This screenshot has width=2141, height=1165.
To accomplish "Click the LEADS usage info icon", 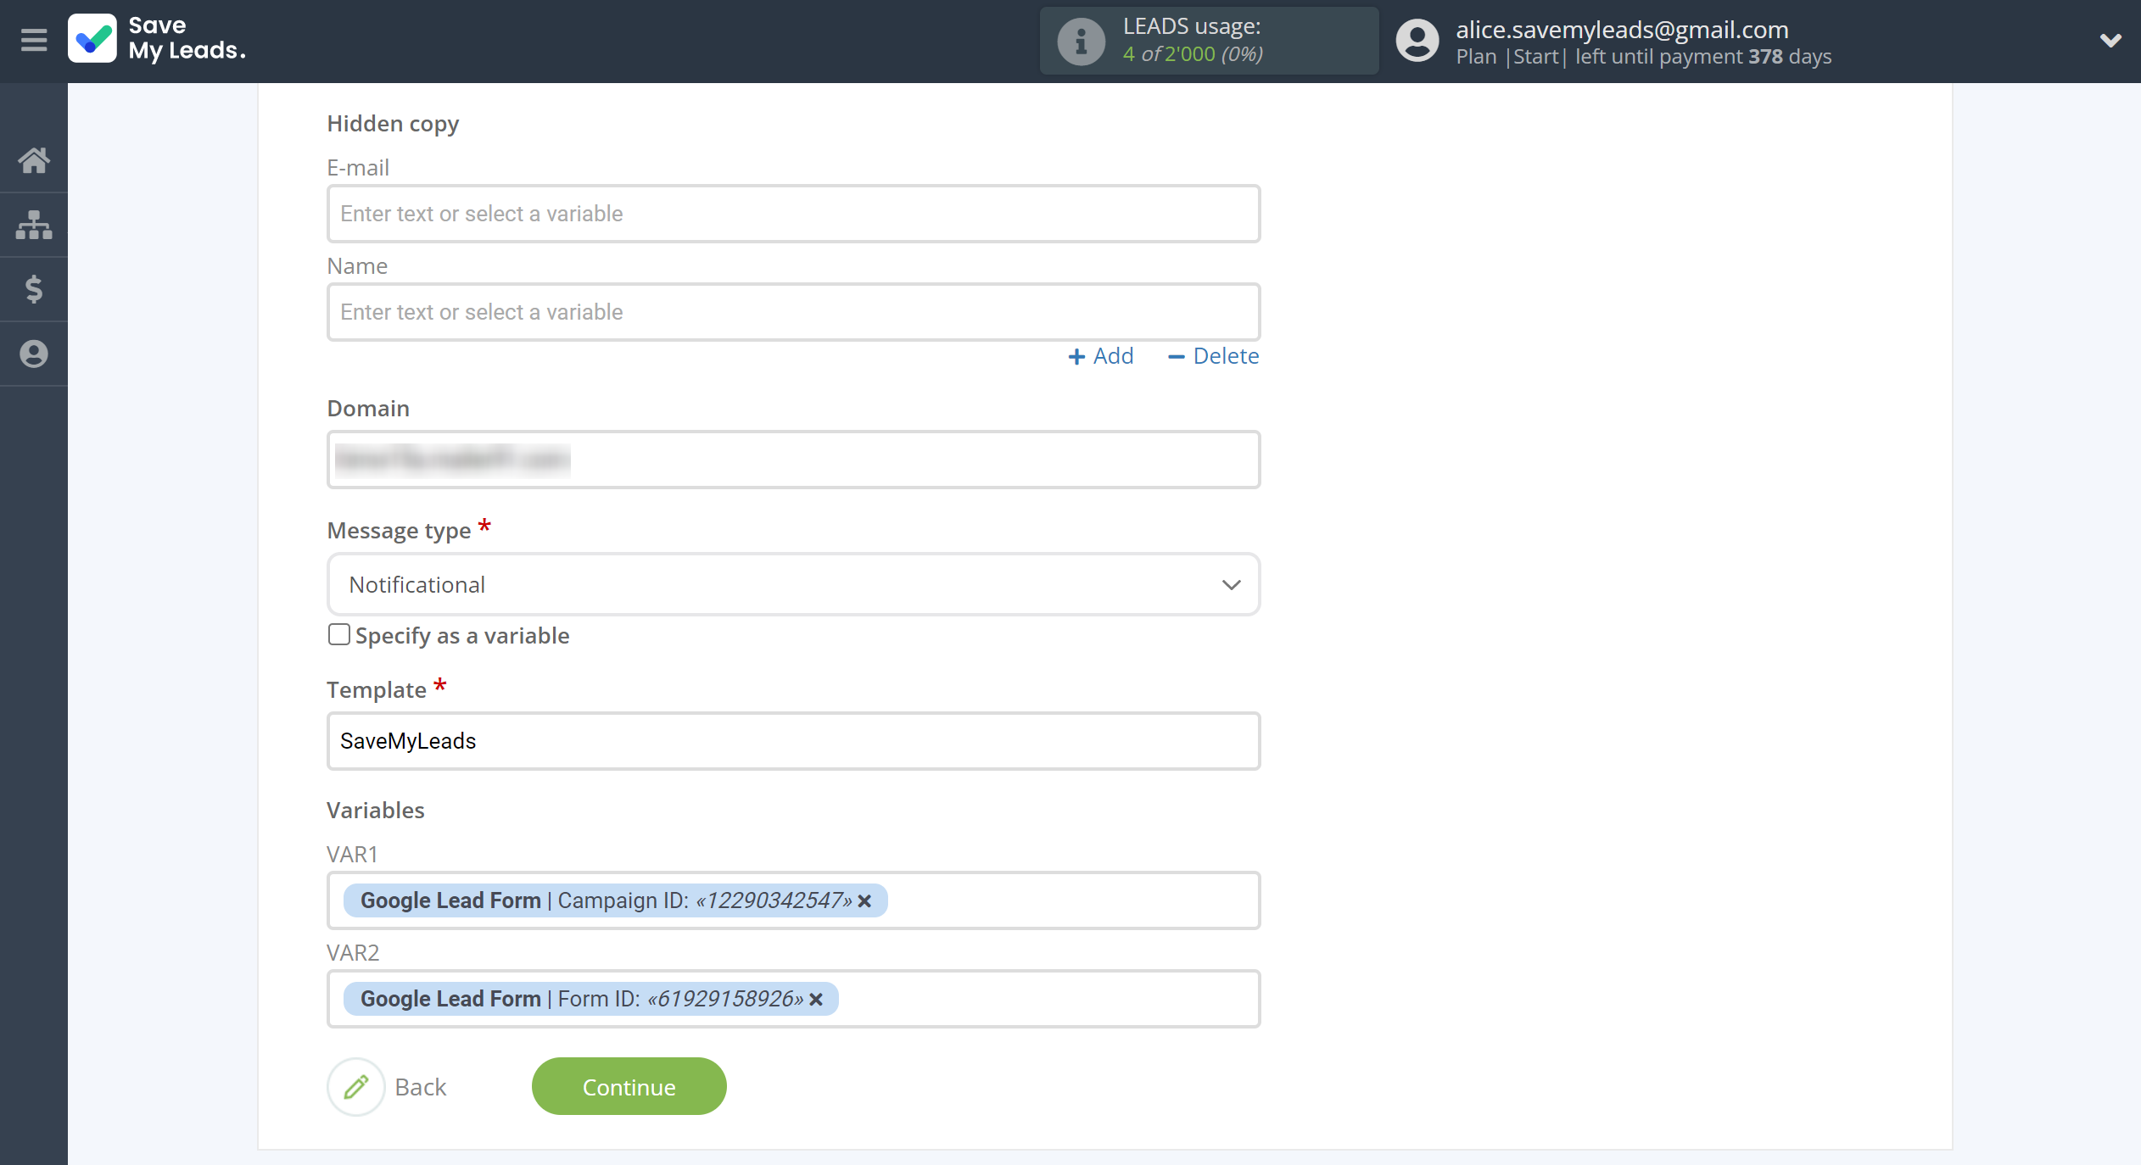I will coord(1081,41).
